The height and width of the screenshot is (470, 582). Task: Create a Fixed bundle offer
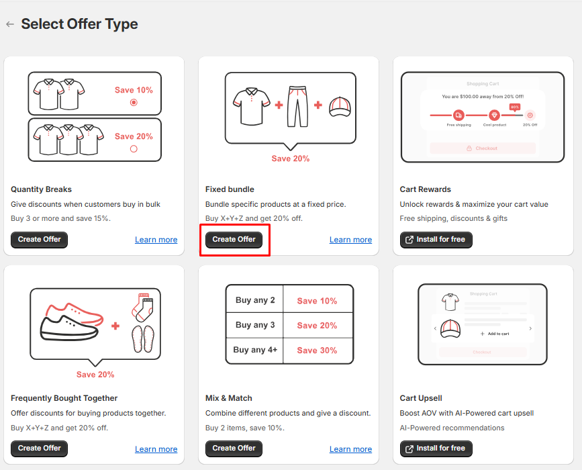tap(234, 239)
